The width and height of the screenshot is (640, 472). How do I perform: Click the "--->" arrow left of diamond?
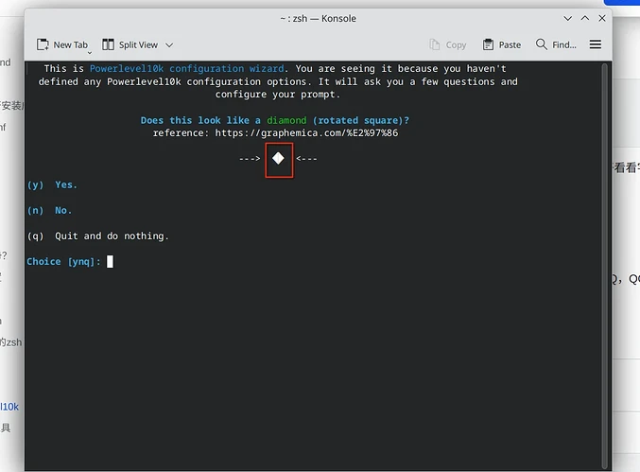click(x=250, y=159)
